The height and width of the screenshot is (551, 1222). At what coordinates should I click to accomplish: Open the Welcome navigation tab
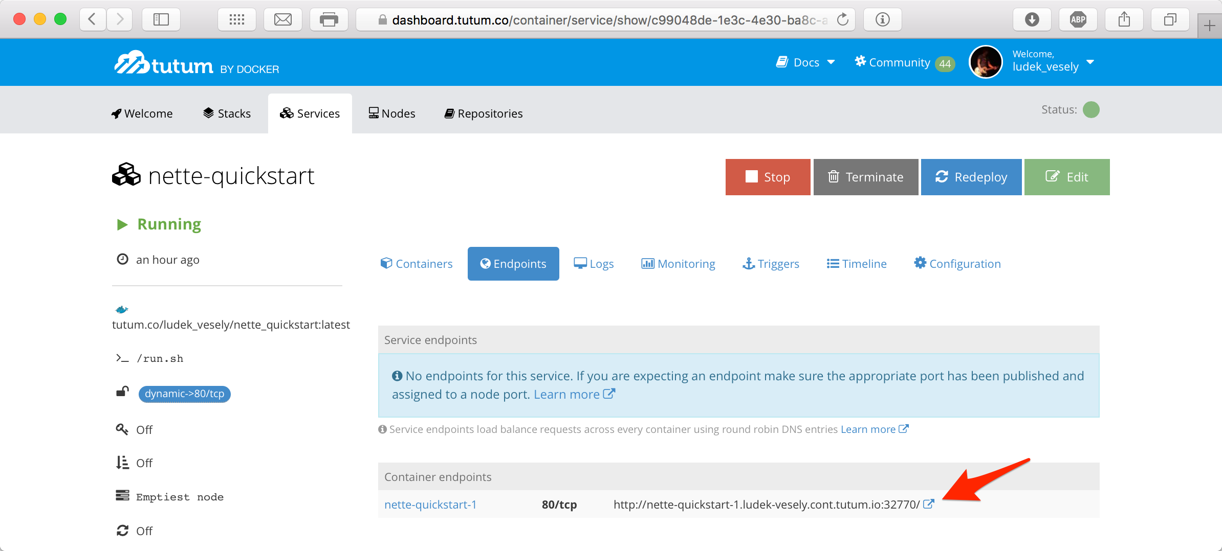142,113
